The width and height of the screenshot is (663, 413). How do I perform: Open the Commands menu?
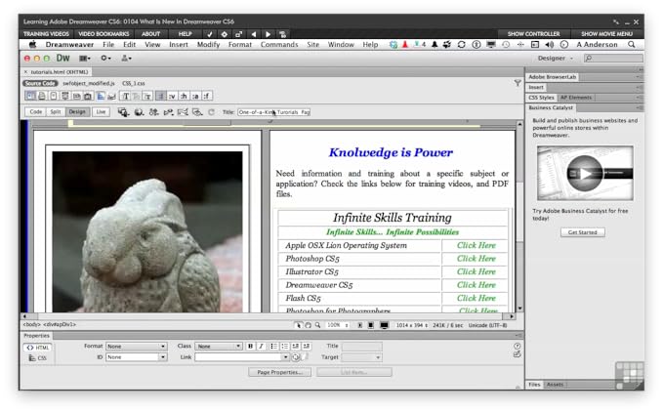click(279, 44)
